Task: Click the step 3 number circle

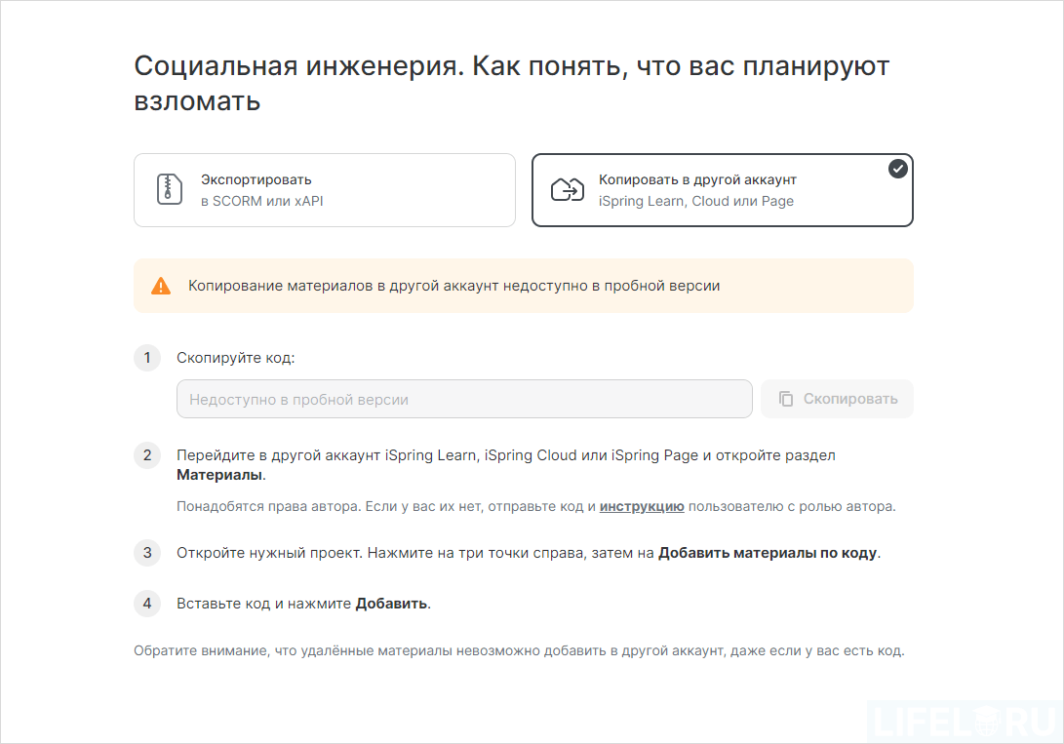Action: (147, 553)
